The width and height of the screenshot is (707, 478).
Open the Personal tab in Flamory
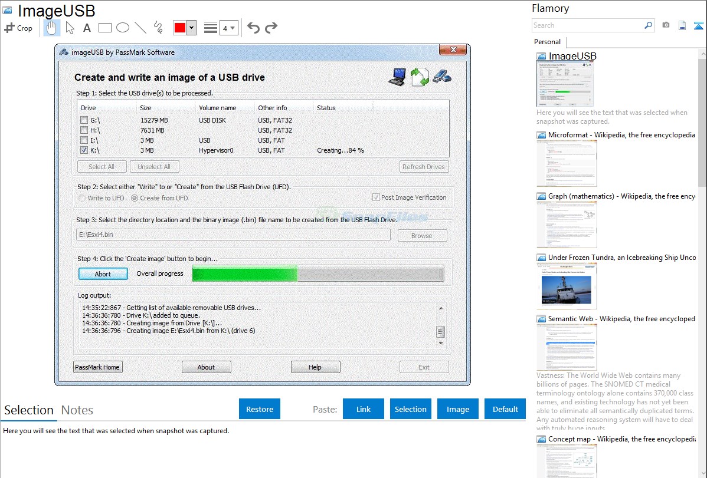tap(548, 42)
